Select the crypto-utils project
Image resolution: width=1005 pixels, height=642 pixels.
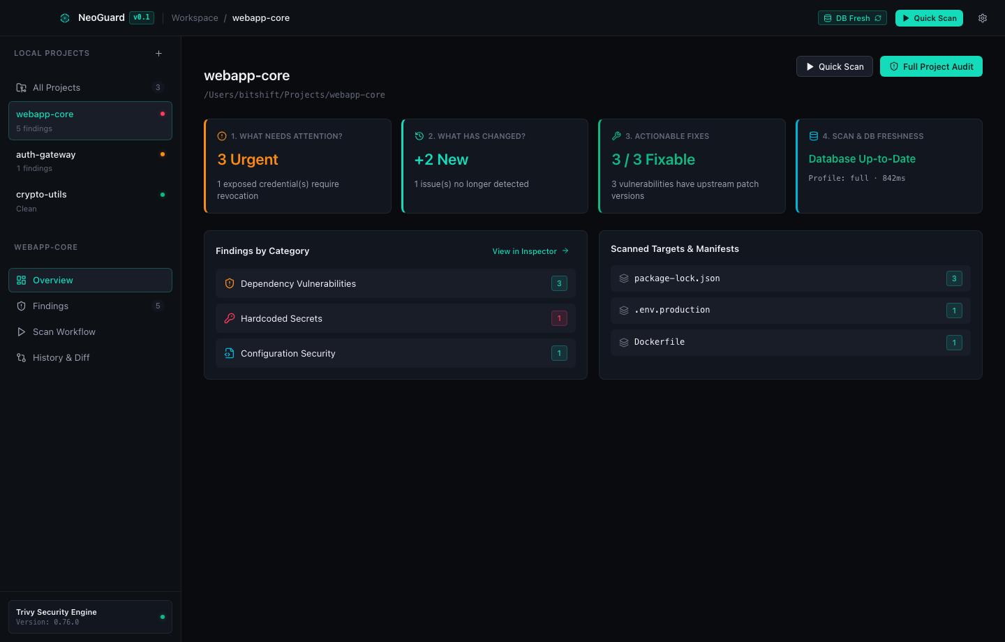90,201
